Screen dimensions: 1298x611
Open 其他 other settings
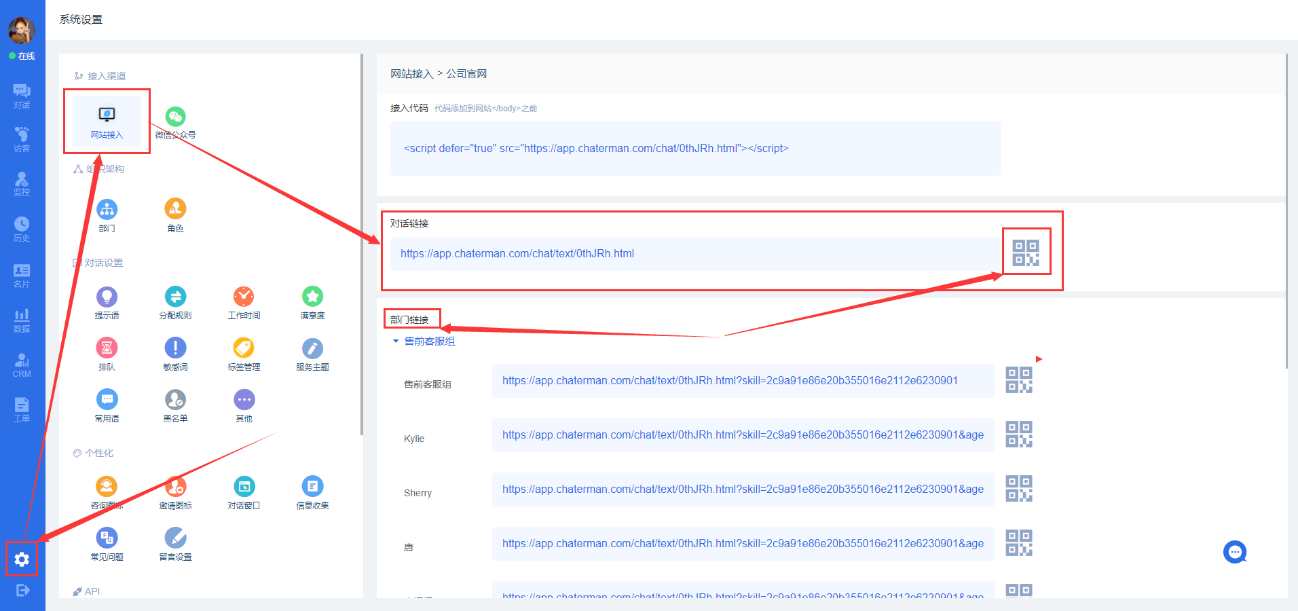tap(244, 406)
